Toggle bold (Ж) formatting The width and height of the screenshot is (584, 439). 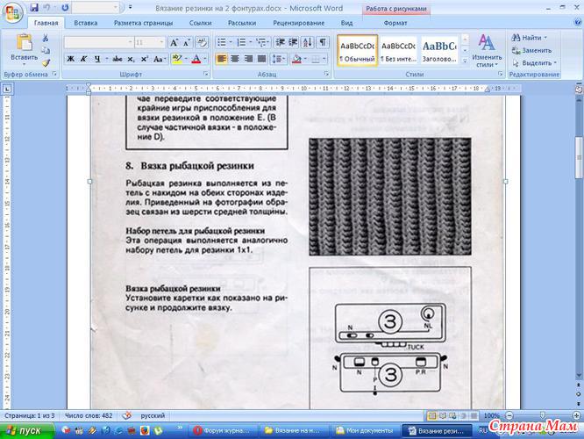coord(71,59)
